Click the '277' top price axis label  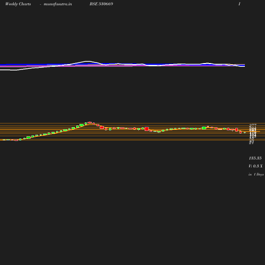tap(253, 126)
